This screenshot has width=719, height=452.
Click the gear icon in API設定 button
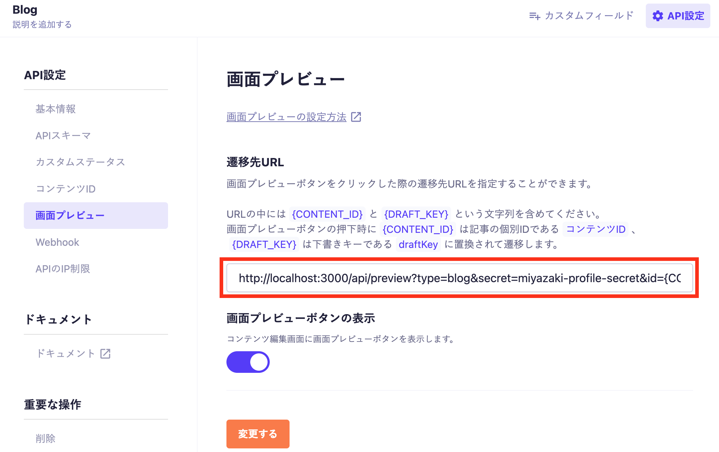point(658,16)
